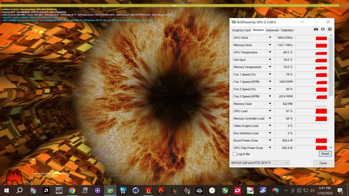Click the volume speaker tray icon
The width and height of the screenshot is (349, 196).
312,190
